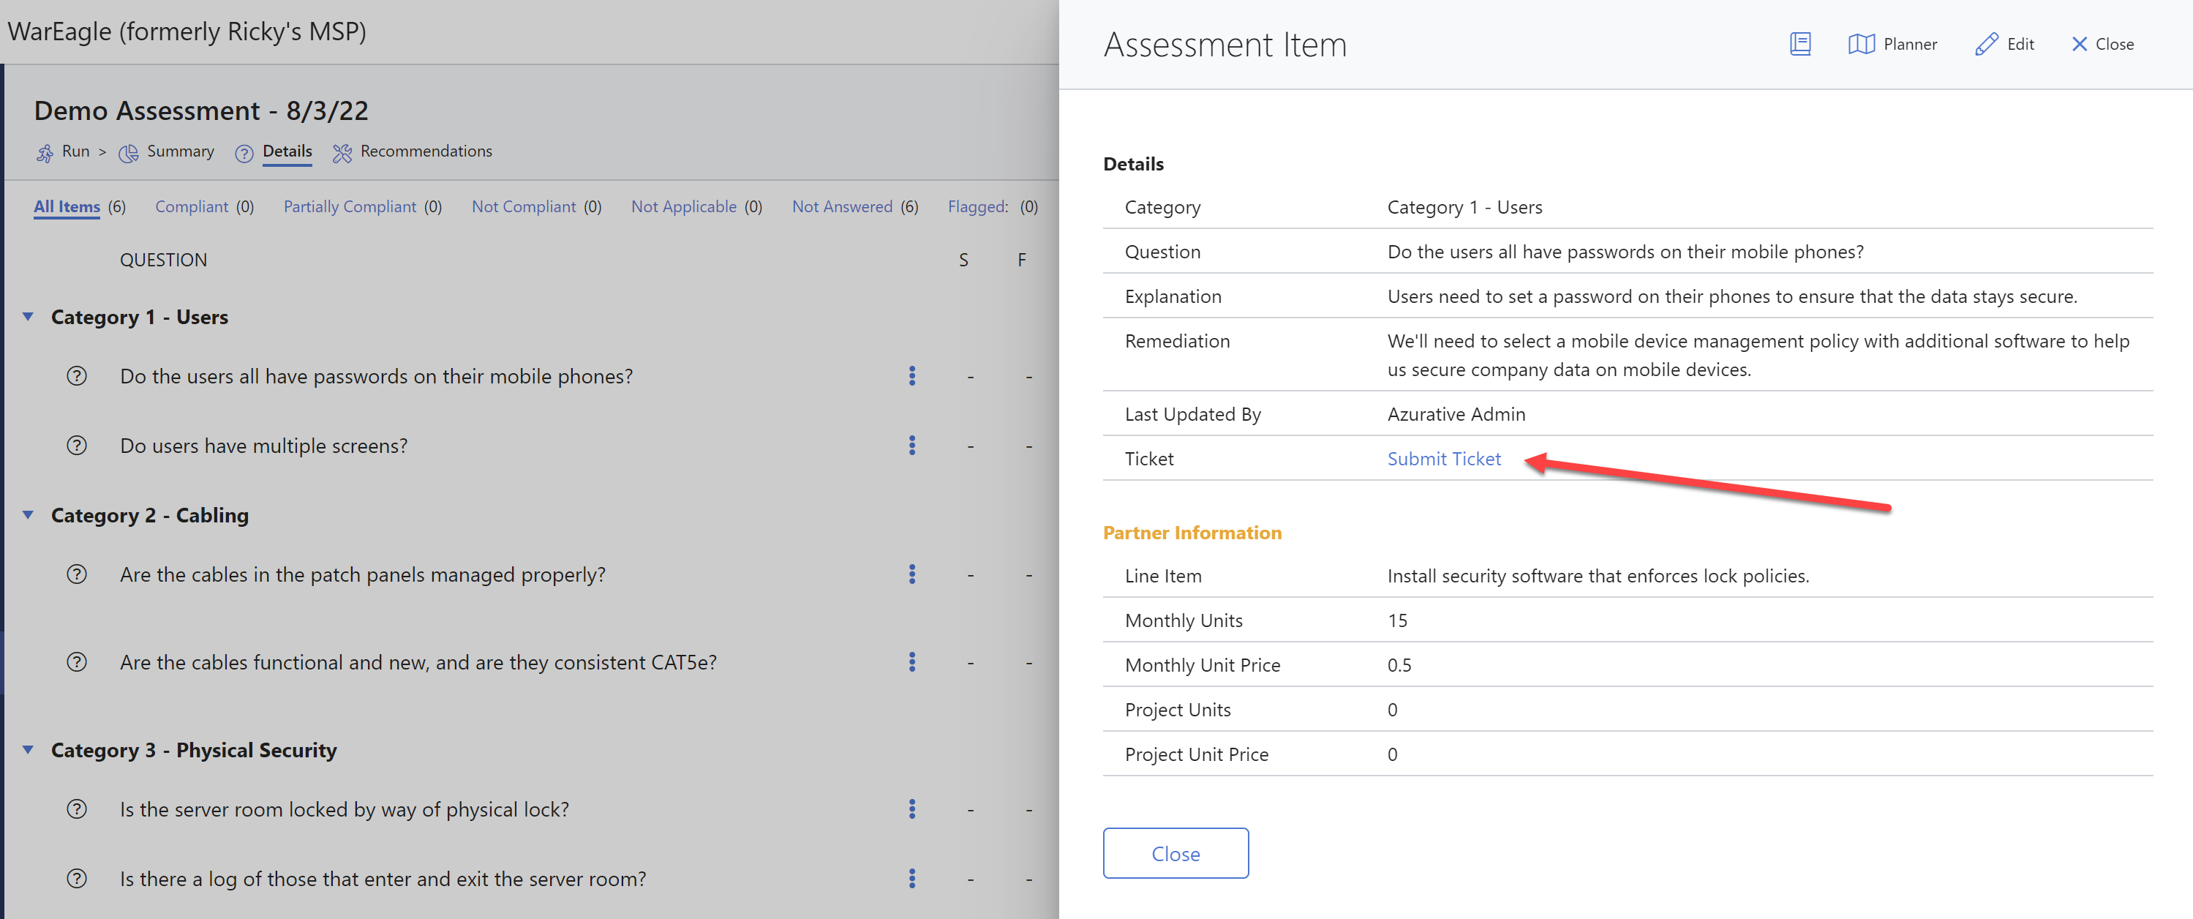Switch to the Details tab
Viewport: 2193px width, 919px height.
[287, 151]
